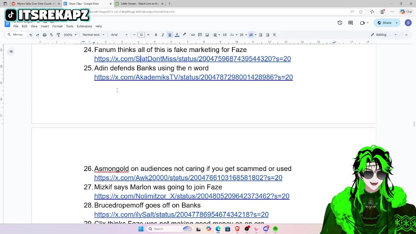Open the SlatDontMiss status link
This screenshot has height=234, width=416.
pyautogui.click(x=192, y=59)
